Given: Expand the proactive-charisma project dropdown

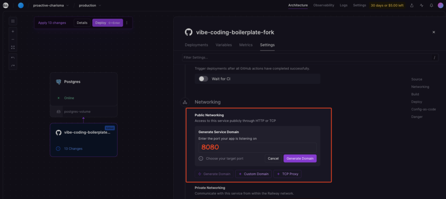Looking at the screenshot, I should click(51, 6).
